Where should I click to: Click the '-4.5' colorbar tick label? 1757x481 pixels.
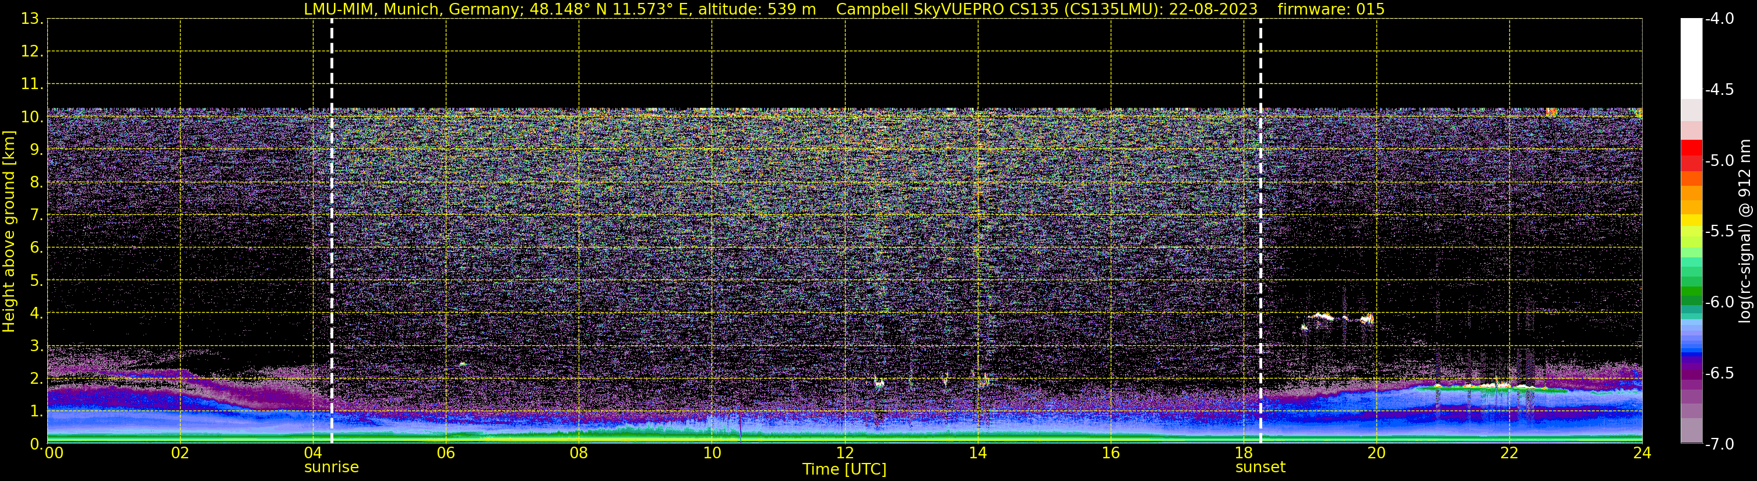1719,90
